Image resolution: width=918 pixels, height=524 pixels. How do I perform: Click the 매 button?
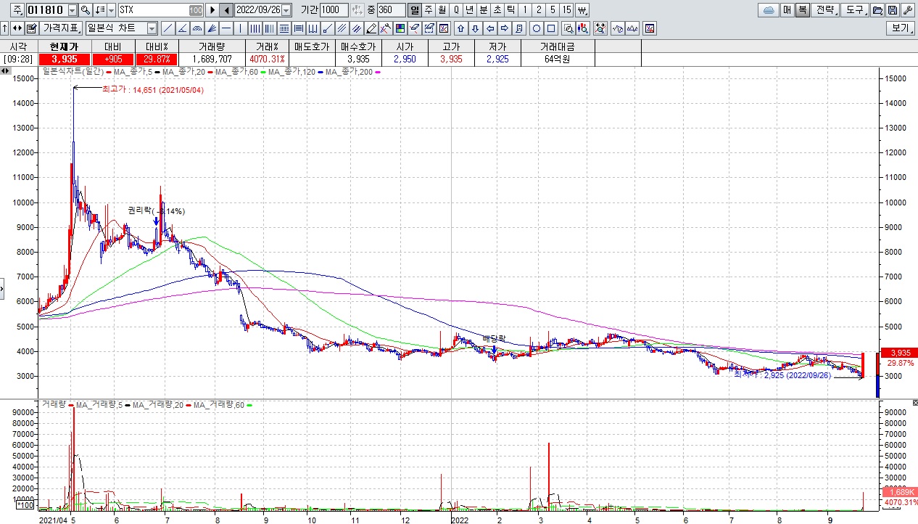[787, 10]
